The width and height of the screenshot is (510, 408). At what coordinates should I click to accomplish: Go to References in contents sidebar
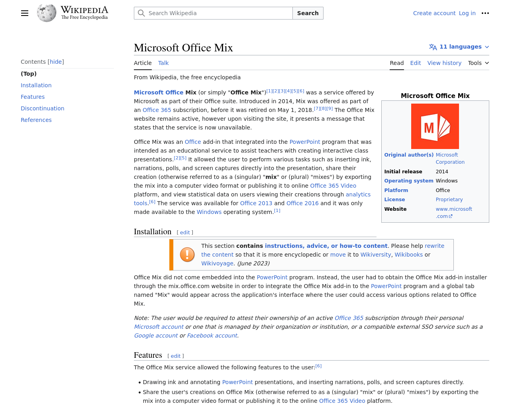[36, 120]
